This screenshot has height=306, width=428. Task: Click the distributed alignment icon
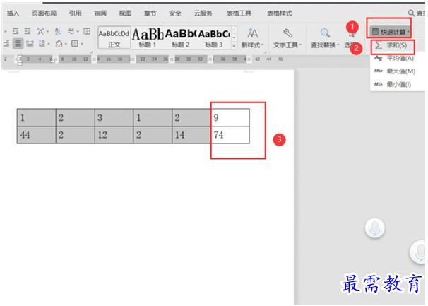coord(30,43)
